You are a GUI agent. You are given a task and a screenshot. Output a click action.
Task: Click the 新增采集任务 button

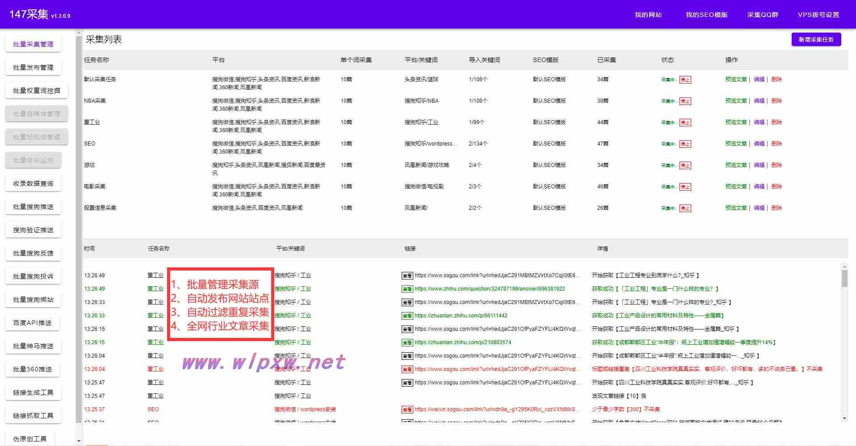point(816,39)
